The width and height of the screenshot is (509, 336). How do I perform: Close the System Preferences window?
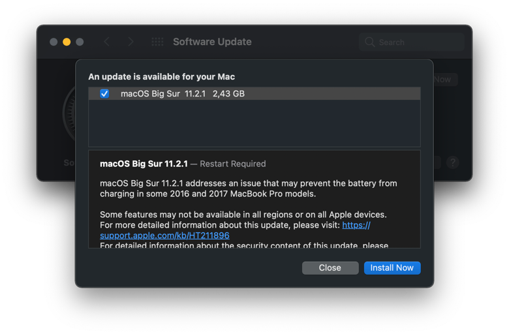point(54,42)
